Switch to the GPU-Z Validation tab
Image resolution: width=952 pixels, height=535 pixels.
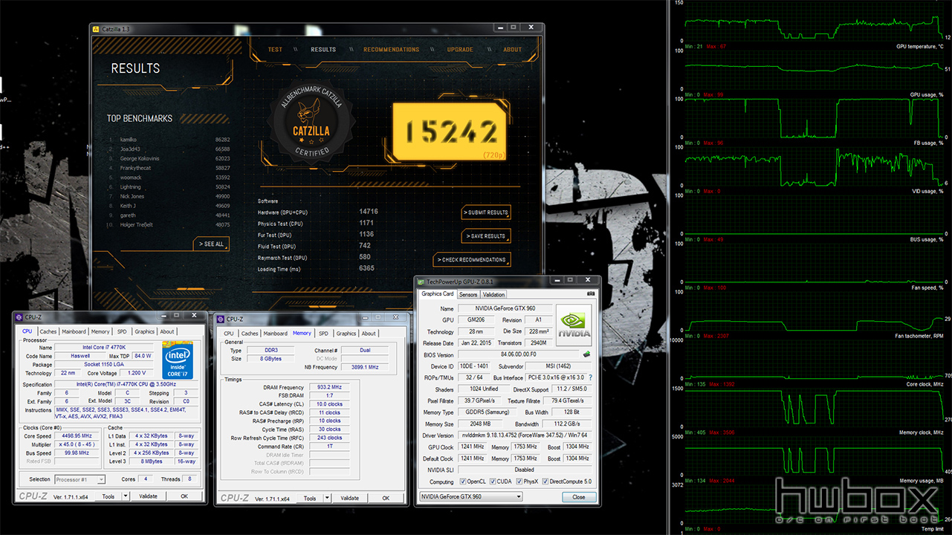493,294
